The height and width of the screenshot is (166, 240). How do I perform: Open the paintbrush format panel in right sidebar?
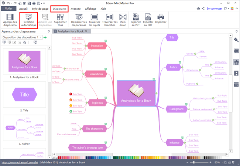click(x=236, y=40)
